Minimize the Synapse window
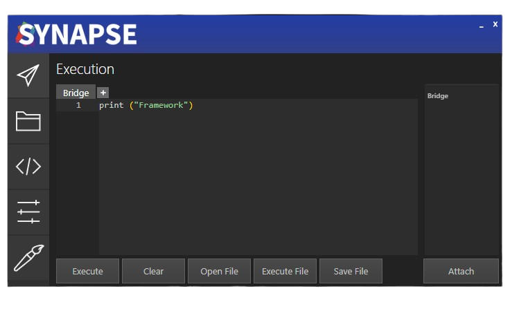Viewport: 528px width, 309px height. pyautogui.click(x=482, y=26)
